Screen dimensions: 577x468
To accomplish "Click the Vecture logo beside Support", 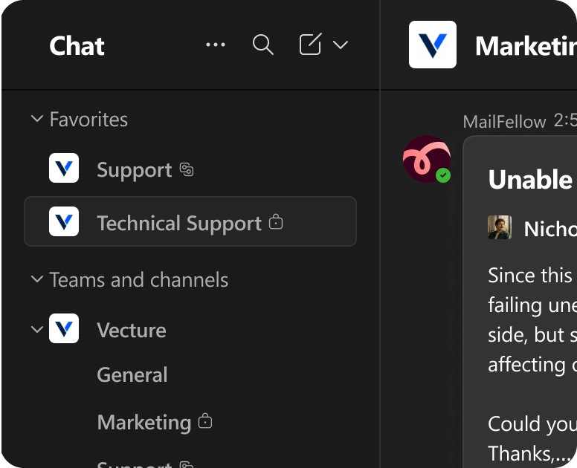I will (64, 168).
